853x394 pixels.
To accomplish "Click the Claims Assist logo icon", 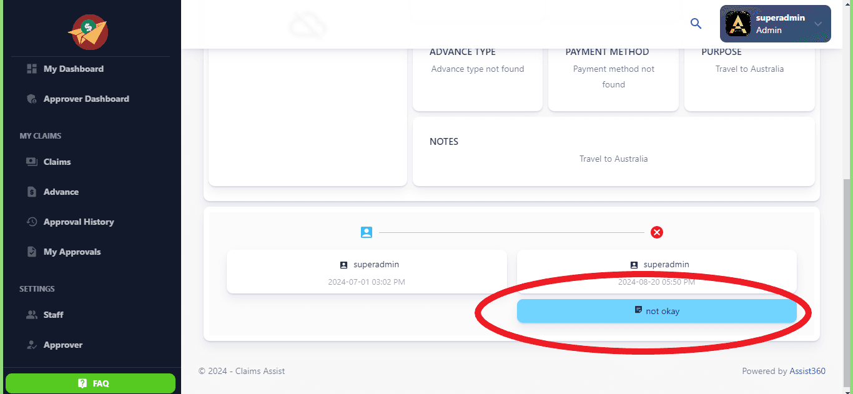I will [89, 32].
